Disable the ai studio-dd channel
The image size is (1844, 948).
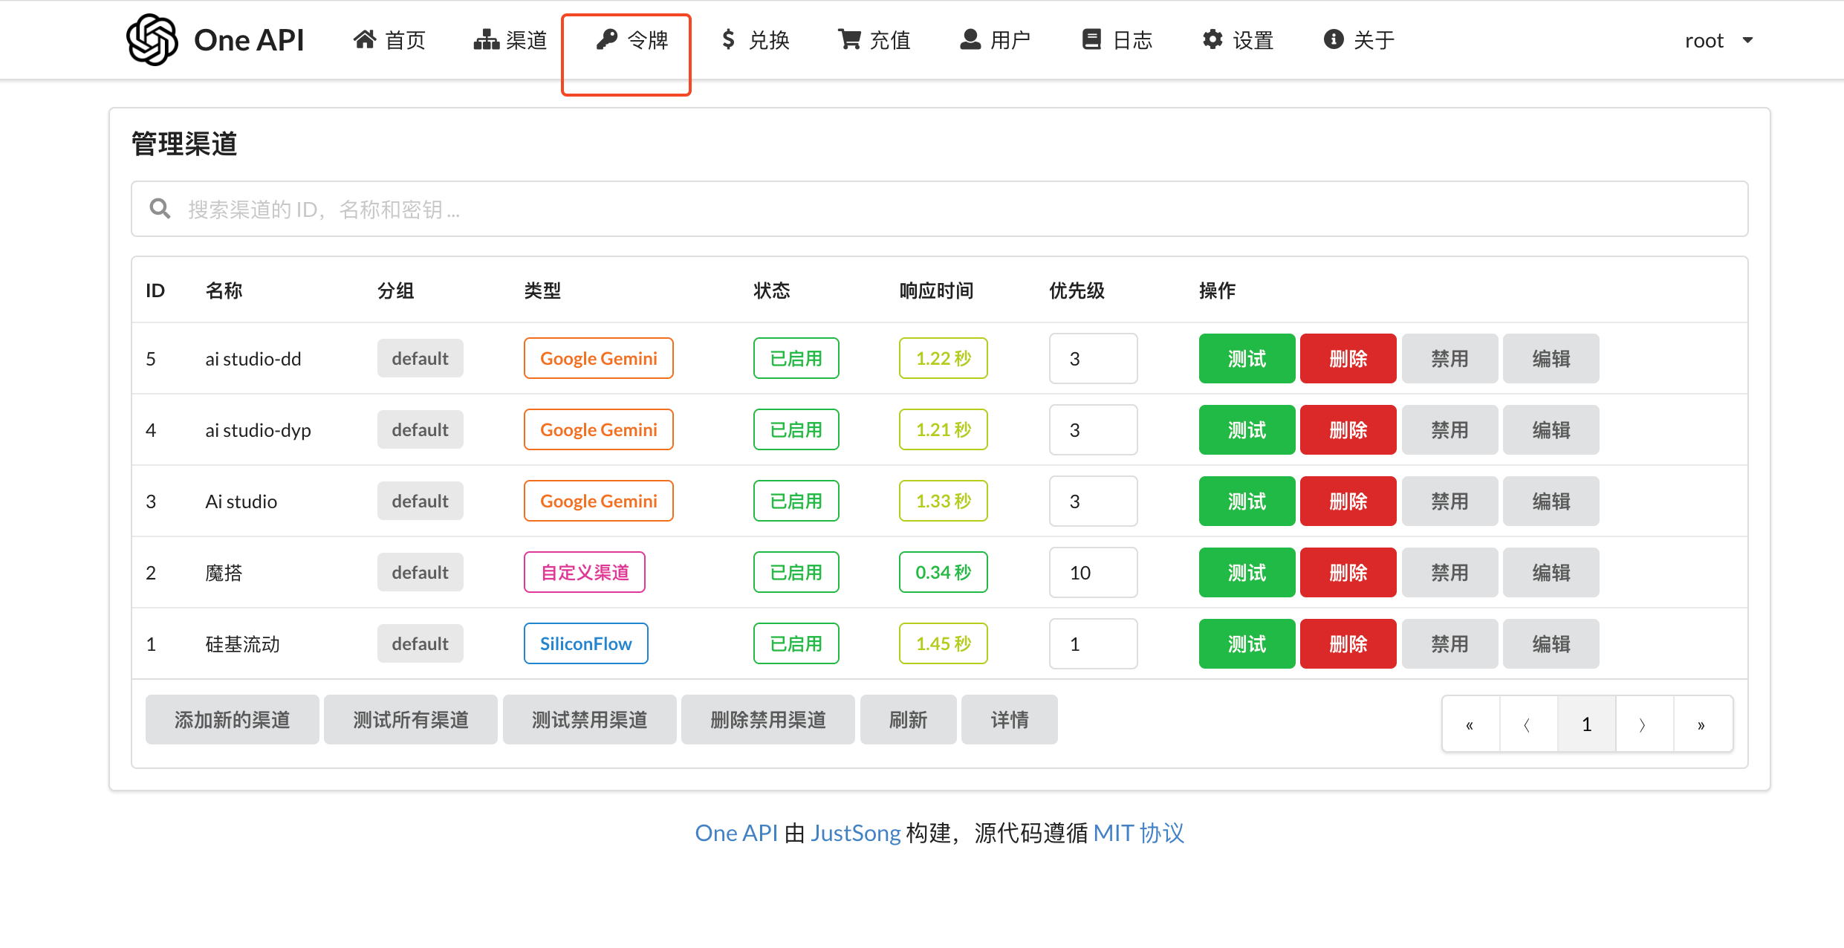[x=1449, y=359]
